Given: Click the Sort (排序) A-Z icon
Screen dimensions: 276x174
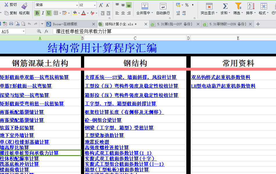Looking at the screenshot, I should pos(251,6).
